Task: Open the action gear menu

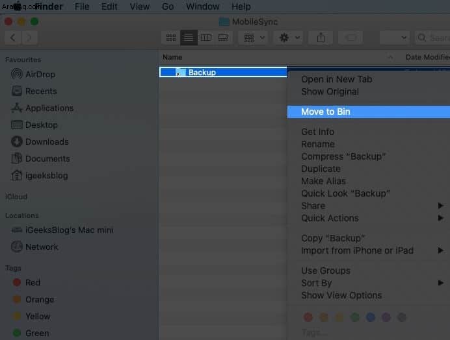Action: click(289, 38)
